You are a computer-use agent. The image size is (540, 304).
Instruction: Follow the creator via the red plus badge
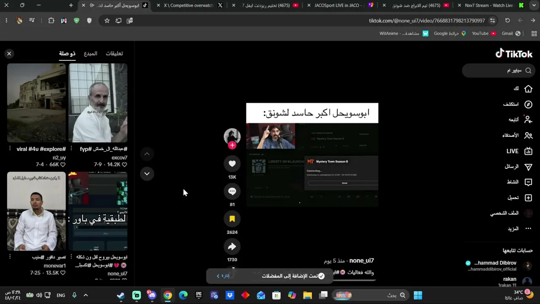232,145
